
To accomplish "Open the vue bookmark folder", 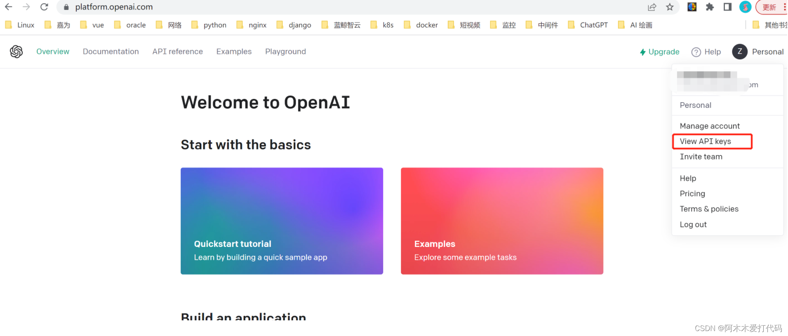I will (92, 25).
